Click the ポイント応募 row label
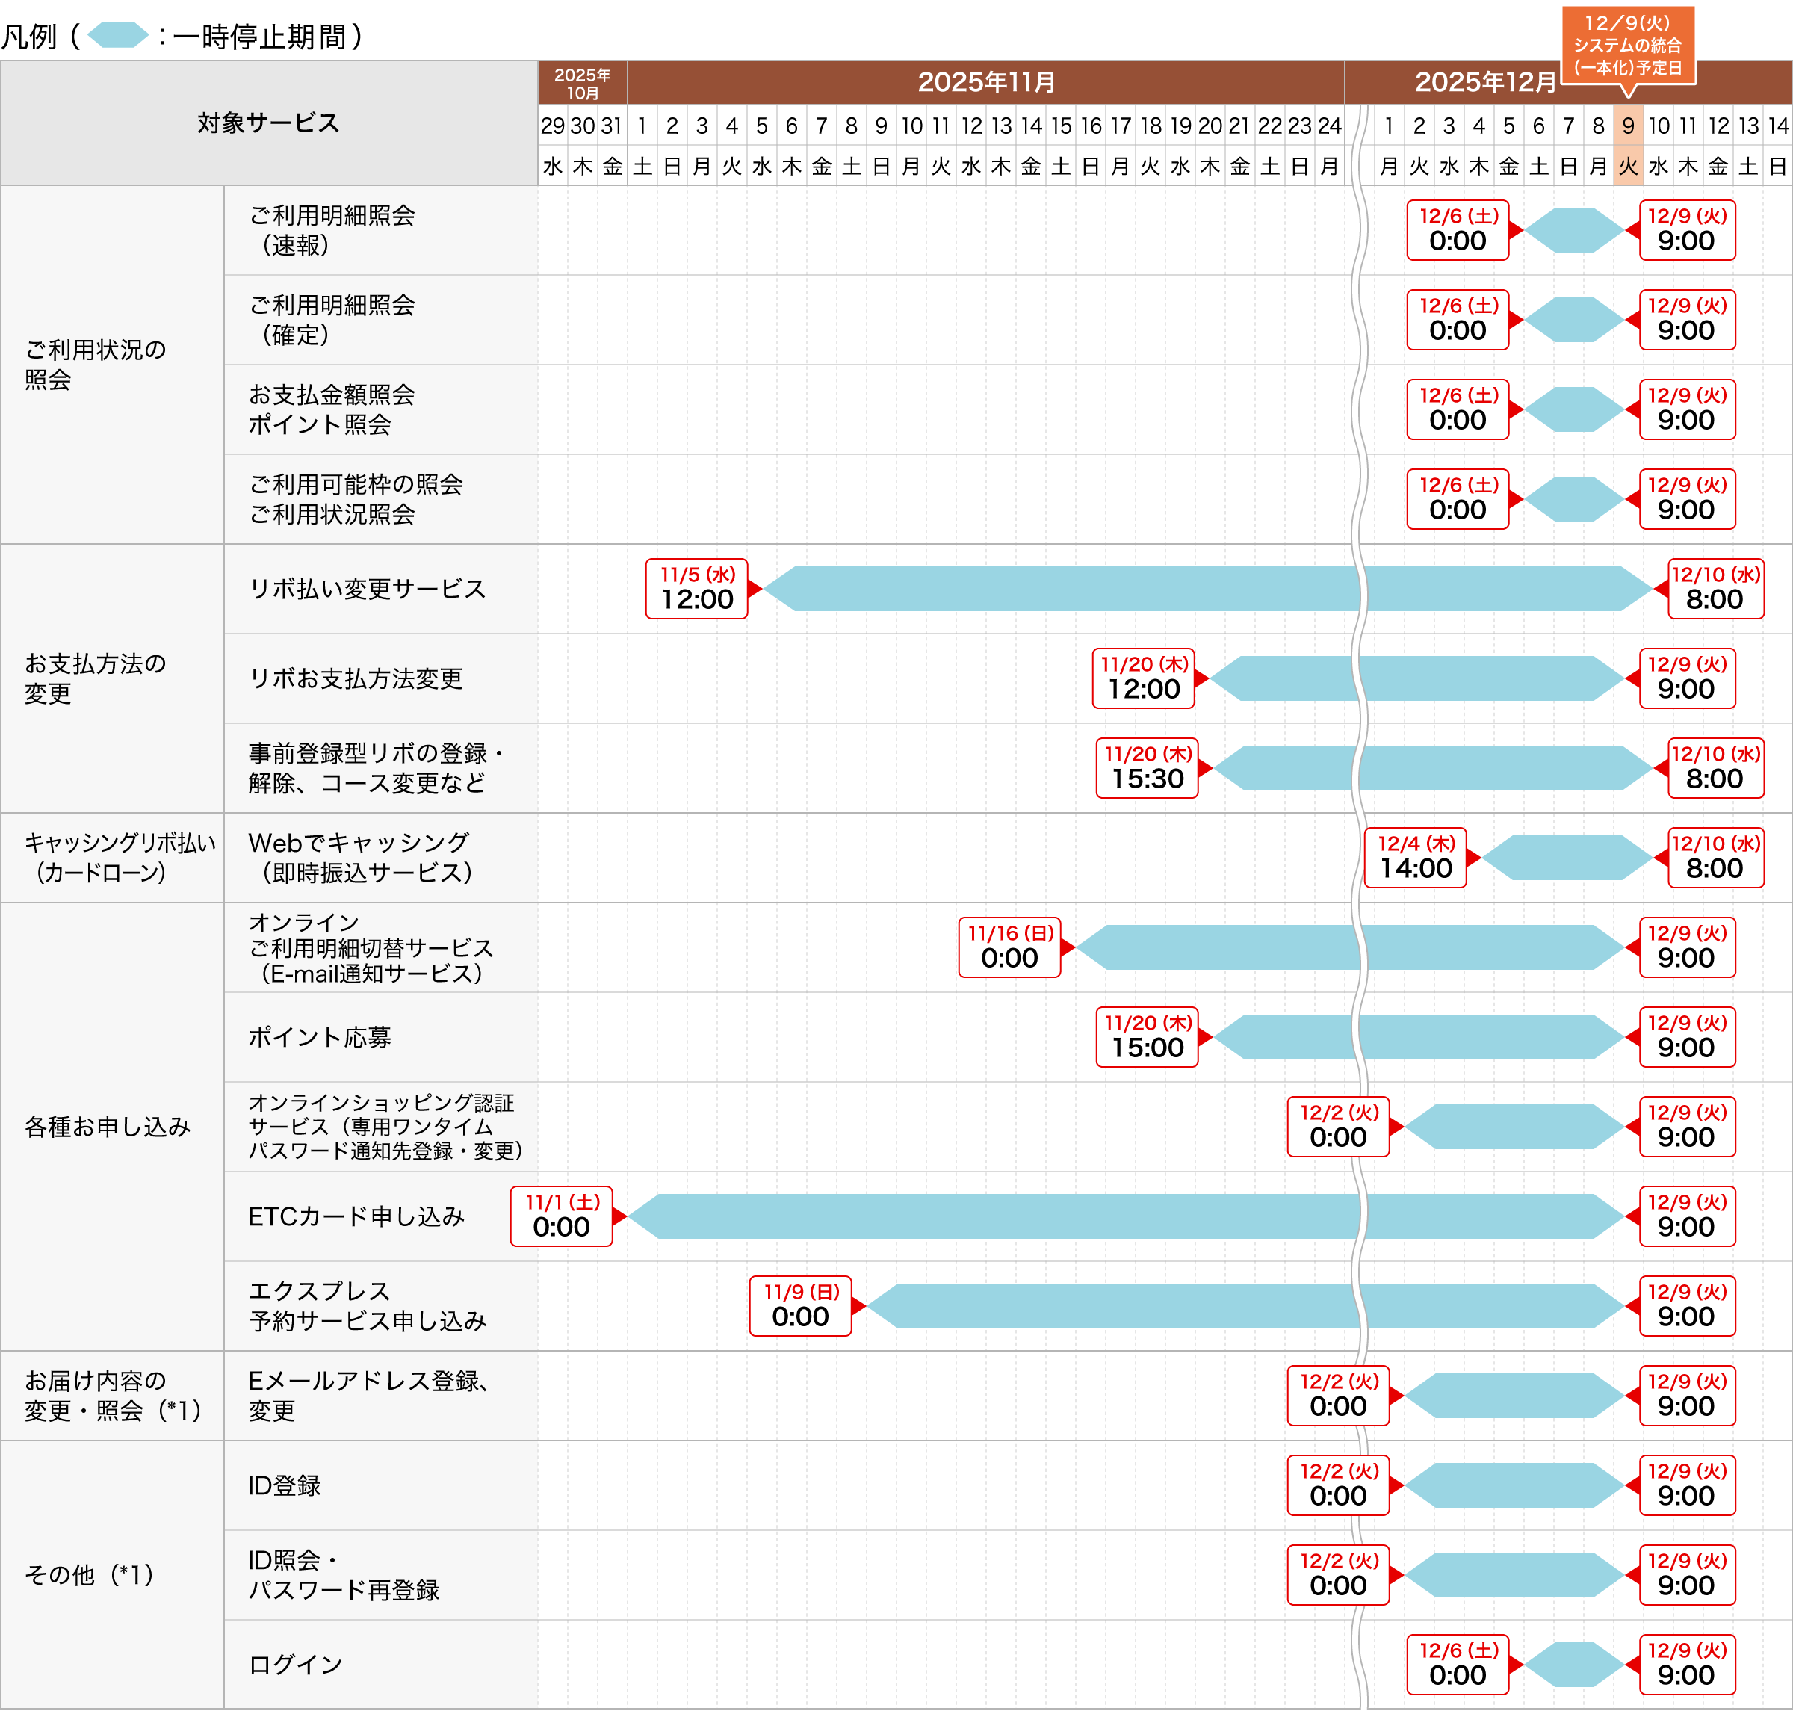 click(320, 1037)
